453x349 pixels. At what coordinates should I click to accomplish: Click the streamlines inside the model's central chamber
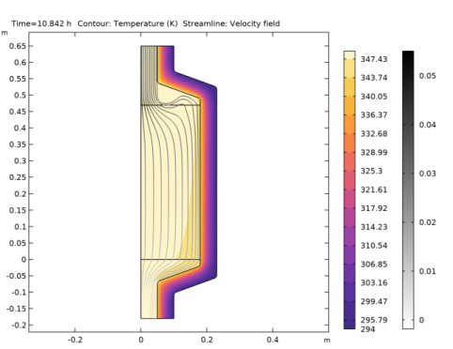171,181
